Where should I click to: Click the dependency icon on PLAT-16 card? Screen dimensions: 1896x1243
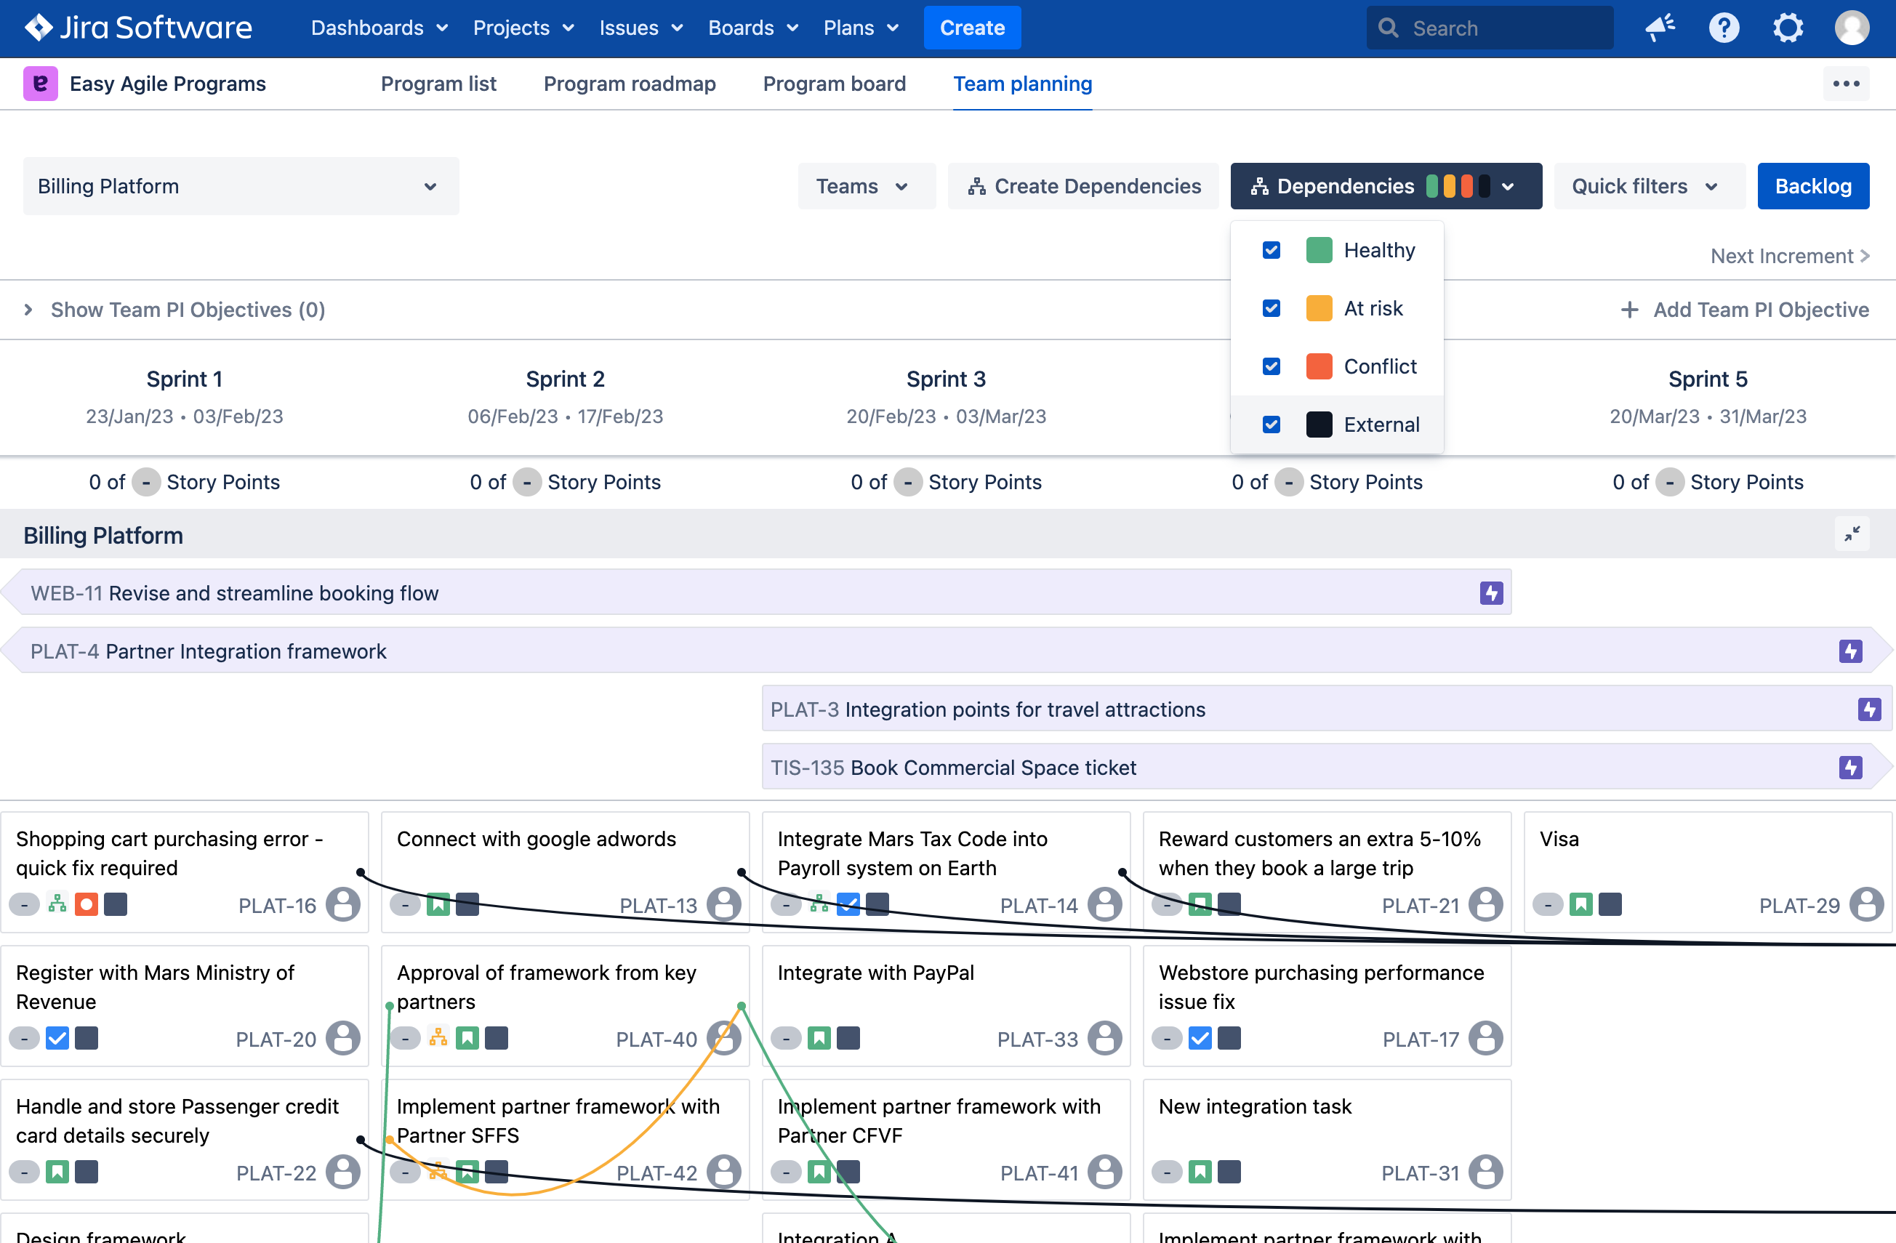click(57, 904)
